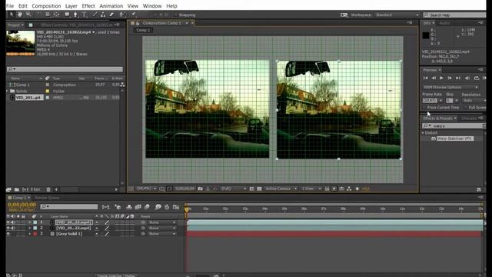Mute audio of layer 2
Viewport: 492px width, 277px height.
pos(13,228)
